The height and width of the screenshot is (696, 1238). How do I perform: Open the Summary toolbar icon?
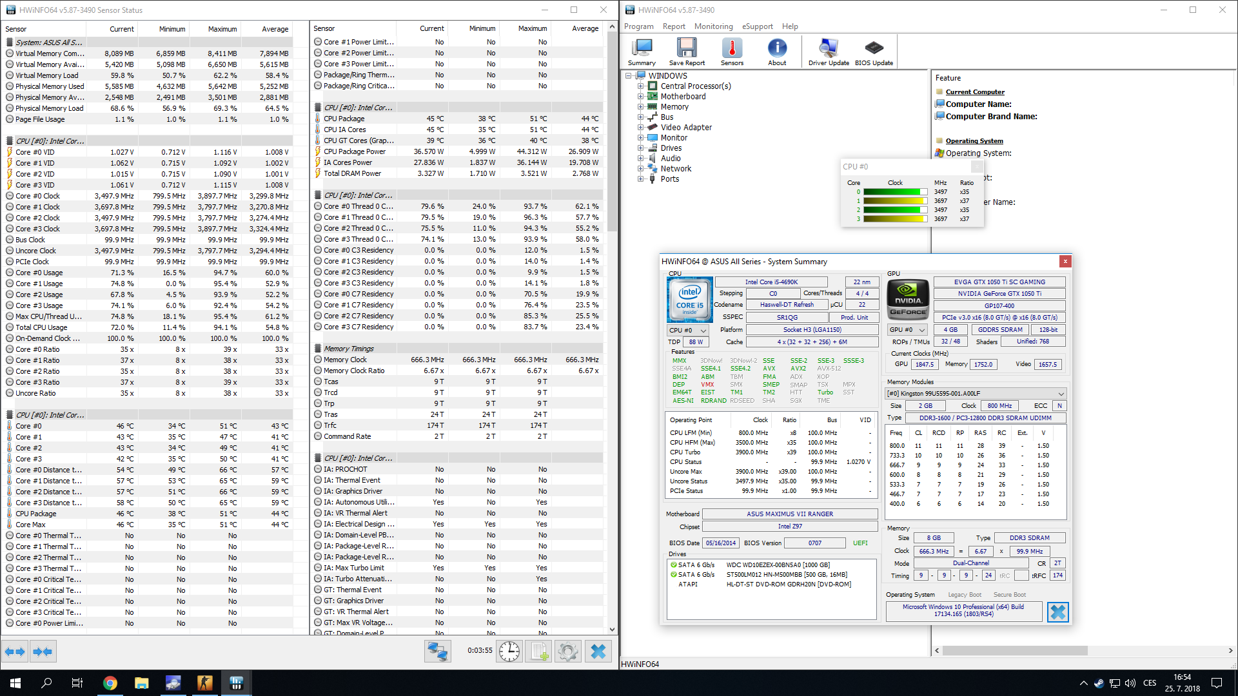click(x=642, y=52)
